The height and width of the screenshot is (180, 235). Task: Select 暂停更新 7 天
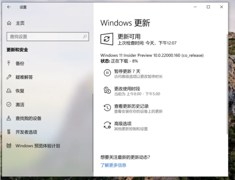point(127,72)
